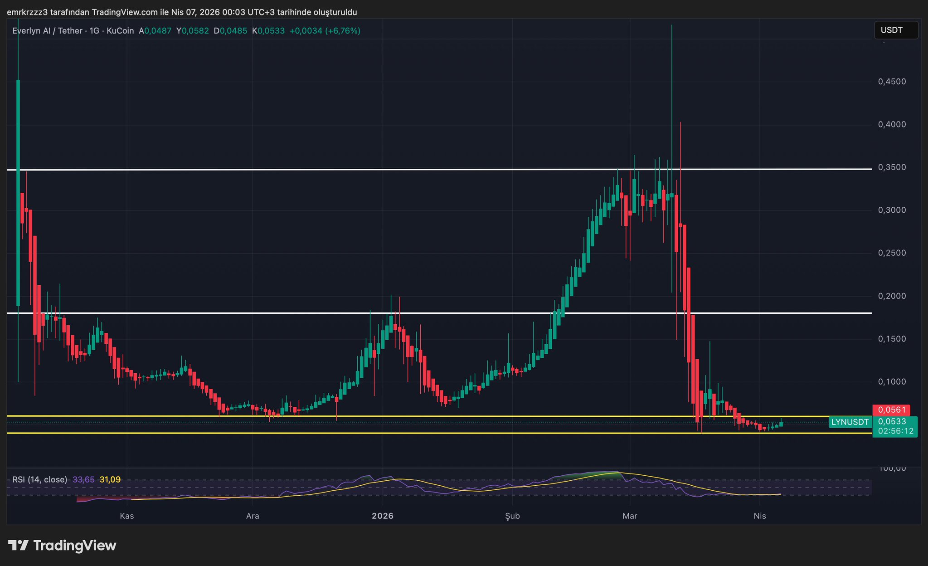Click the red 0,0561 price label
The height and width of the screenshot is (566, 928).
point(891,410)
